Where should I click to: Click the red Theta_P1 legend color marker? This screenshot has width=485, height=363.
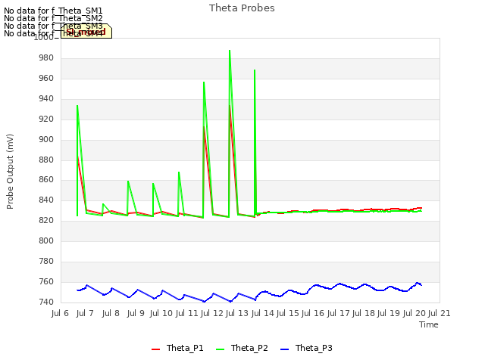tap(155, 349)
